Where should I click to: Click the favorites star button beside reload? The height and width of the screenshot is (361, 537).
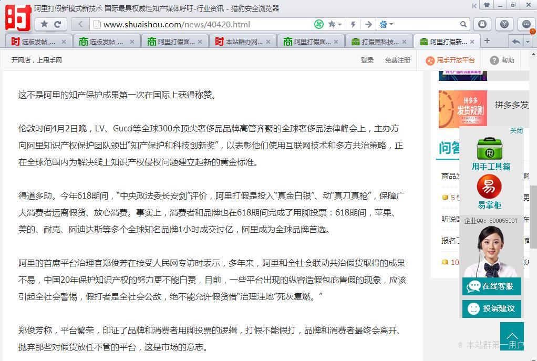tap(45, 24)
